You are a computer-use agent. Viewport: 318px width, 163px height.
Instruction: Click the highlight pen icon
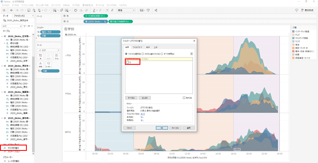tap(94, 10)
